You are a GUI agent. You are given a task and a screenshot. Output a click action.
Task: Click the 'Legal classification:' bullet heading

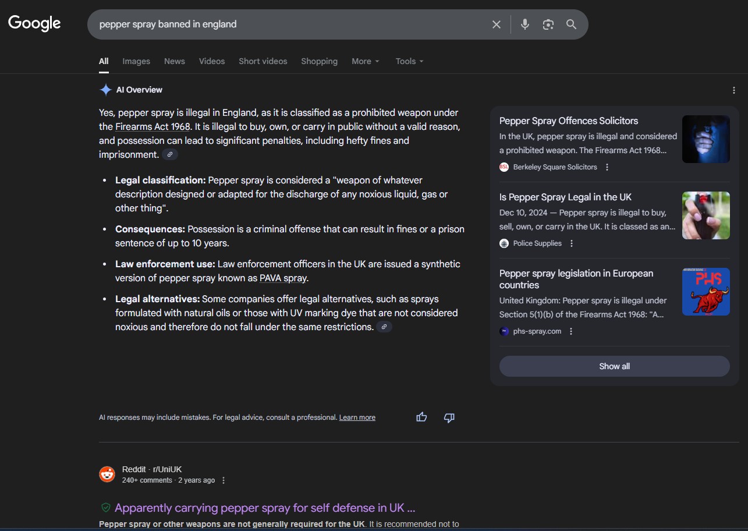click(x=161, y=180)
